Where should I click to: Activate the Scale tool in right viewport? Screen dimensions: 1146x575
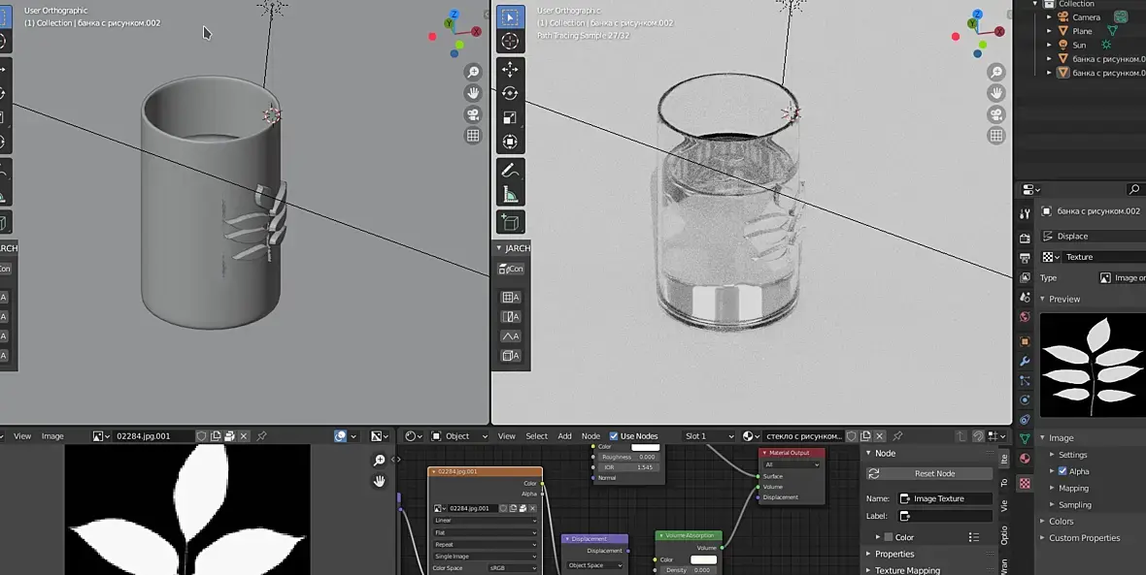click(x=510, y=117)
